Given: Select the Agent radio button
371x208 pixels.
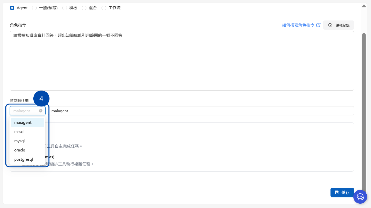Looking at the screenshot, I should coord(12,8).
